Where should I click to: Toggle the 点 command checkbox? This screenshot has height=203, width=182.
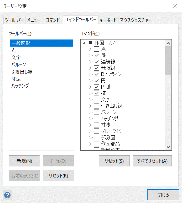pos(97,49)
